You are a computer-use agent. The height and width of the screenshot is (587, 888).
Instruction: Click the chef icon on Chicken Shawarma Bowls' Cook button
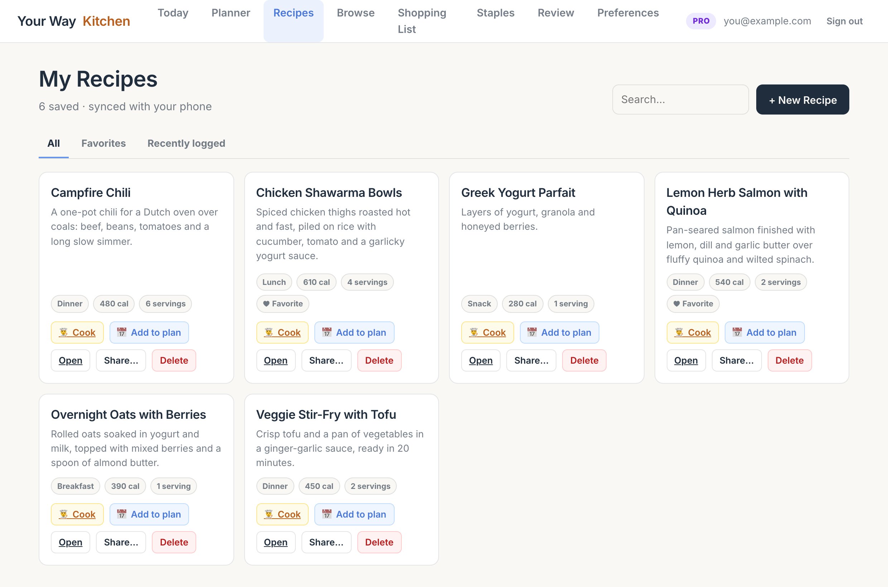(269, 332)
